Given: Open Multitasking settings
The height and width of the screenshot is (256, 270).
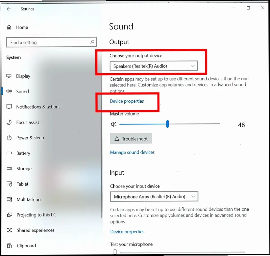Looking at the screenshot, I should (29, 199).
